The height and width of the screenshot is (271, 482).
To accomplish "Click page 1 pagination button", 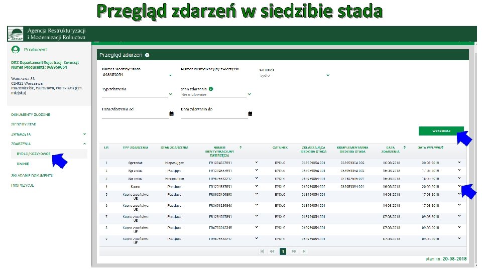I will click(283, 251).
